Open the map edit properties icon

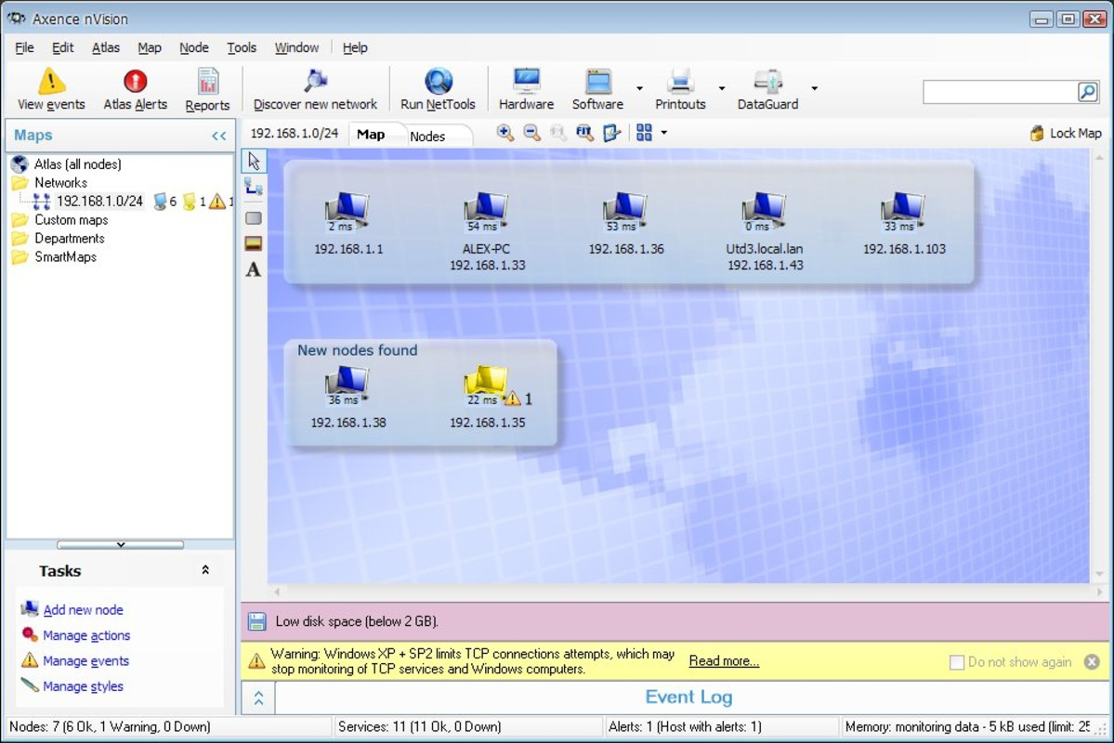(x=611, y=133)
